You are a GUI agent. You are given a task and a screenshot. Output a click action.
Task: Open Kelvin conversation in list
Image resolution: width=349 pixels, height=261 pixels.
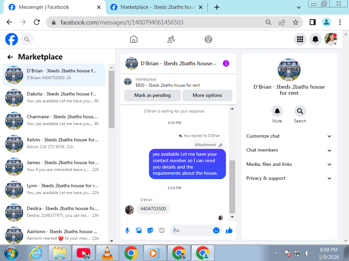point(54,144)
